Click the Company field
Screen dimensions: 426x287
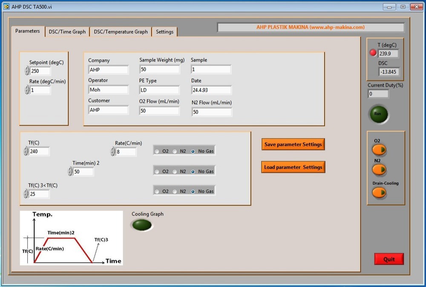click(x=108, y=70)
